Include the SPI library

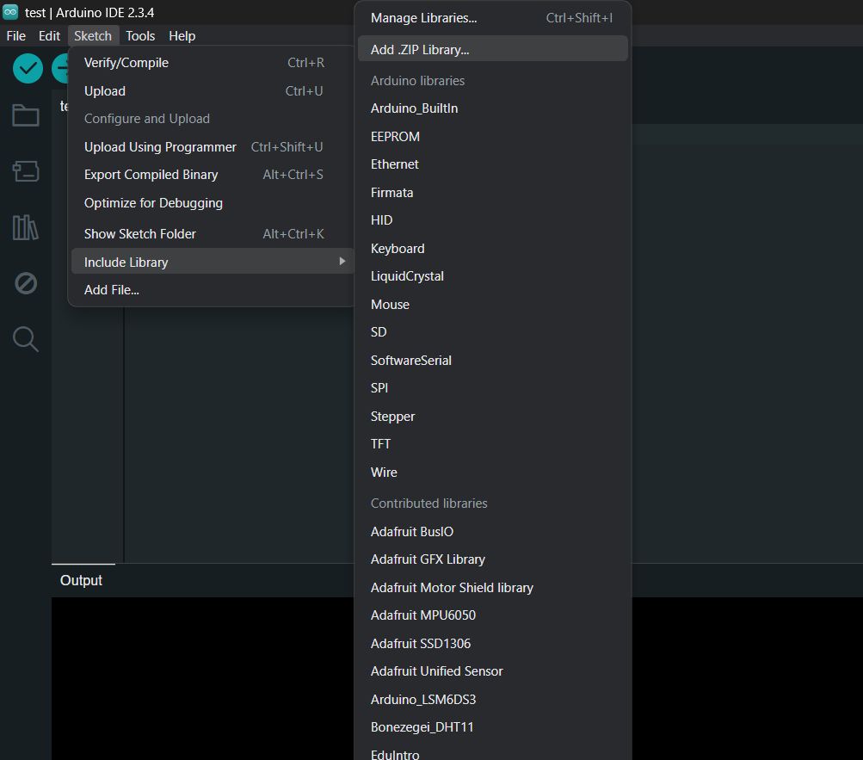(x=493, y=388)
